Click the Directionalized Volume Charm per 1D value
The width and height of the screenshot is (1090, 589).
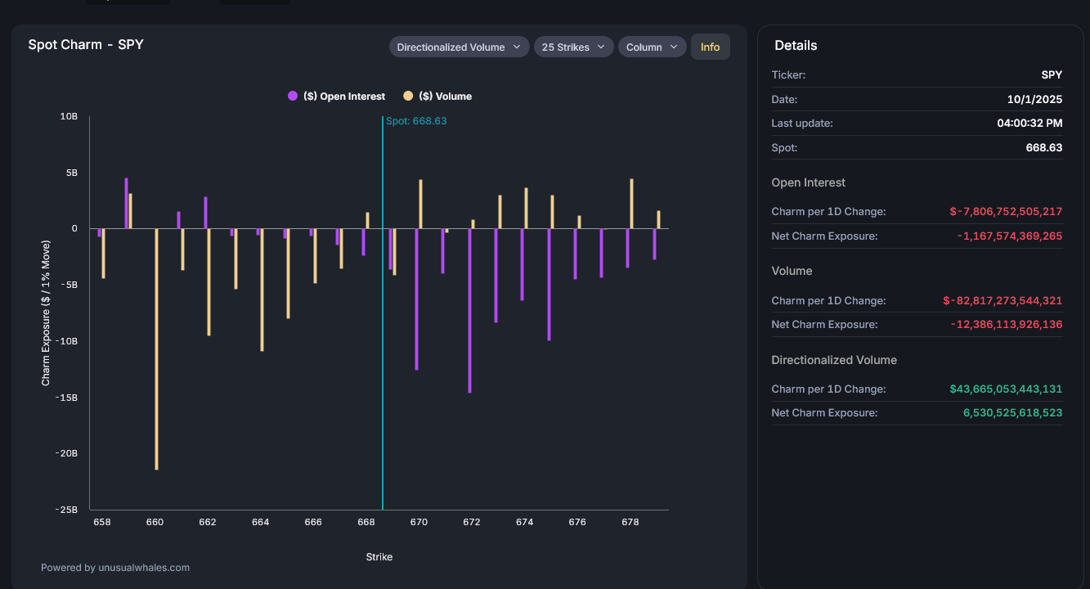pos(1006,389)
